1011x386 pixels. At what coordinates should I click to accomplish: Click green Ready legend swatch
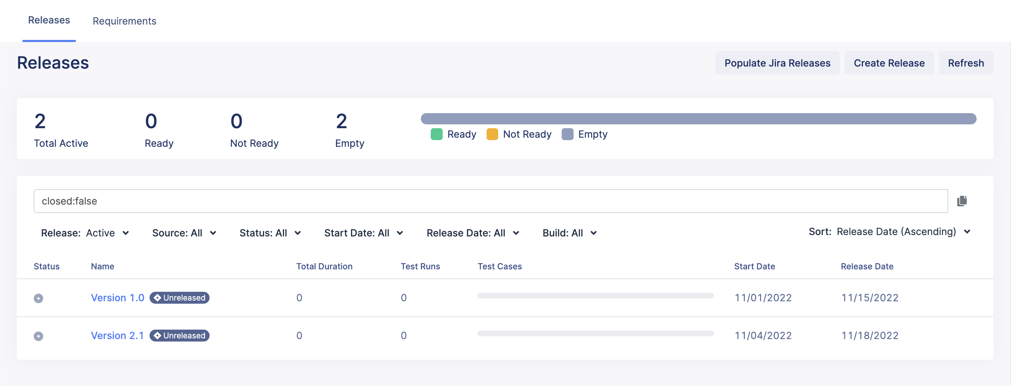click(x=436, y=134)
